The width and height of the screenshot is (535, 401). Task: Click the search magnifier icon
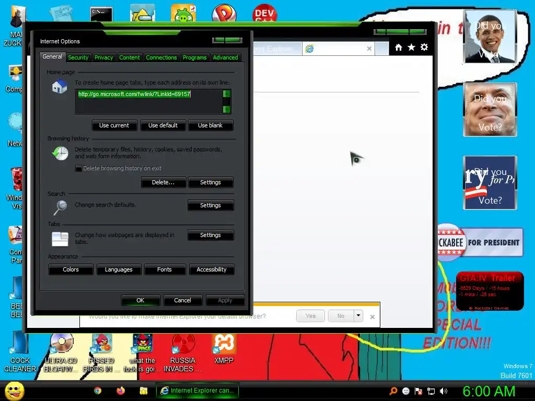tap(61, 207)
